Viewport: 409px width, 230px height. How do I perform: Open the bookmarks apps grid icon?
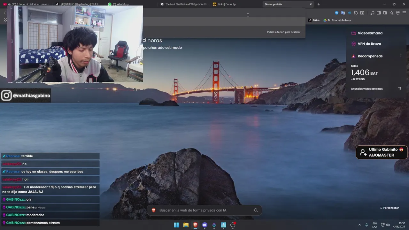5,20
